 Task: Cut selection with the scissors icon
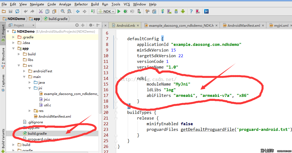pos(41,12)
